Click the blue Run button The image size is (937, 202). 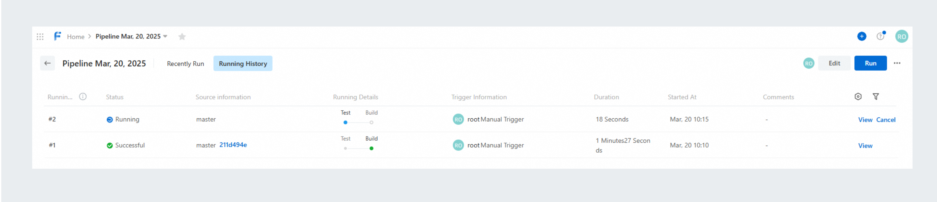(x=870, y=63)
